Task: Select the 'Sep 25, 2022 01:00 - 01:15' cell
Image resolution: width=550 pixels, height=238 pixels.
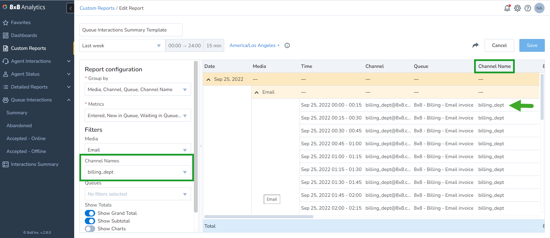Action: [x=331, y=157]
